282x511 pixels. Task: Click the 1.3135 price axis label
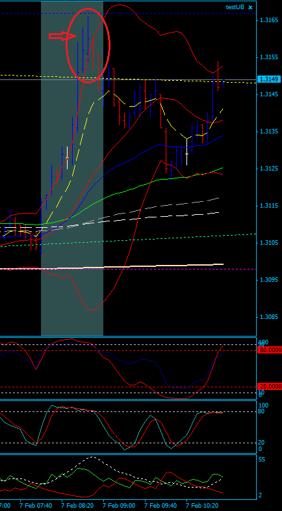pyautogui.click(x=268, y=131)
